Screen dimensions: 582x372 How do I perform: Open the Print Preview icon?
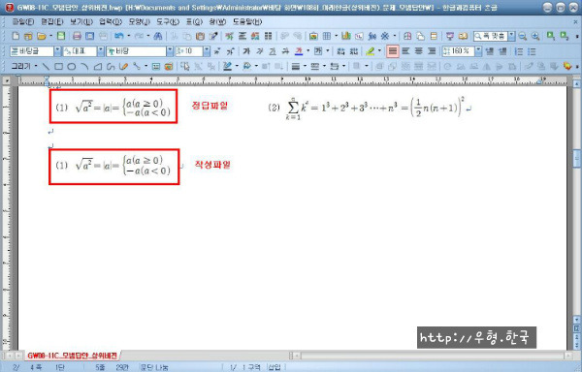[90, 36]
